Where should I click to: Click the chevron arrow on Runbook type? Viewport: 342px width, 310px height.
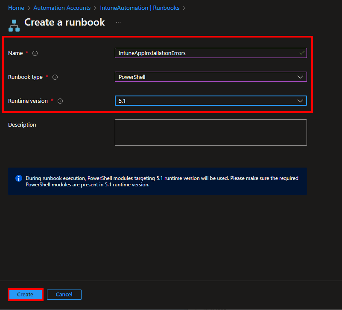point(300,77)
